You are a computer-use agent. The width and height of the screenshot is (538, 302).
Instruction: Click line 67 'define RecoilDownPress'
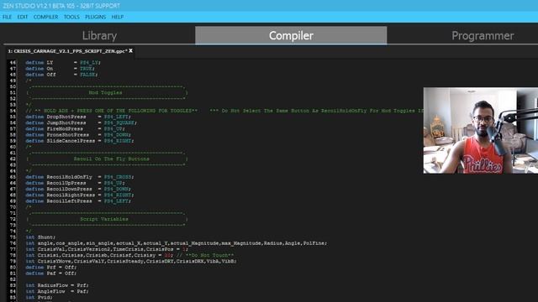click(78, 189)
